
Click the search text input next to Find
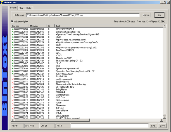[x=110, y=126]
